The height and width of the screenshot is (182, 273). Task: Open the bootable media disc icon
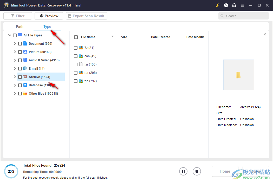tap(226, 5)
